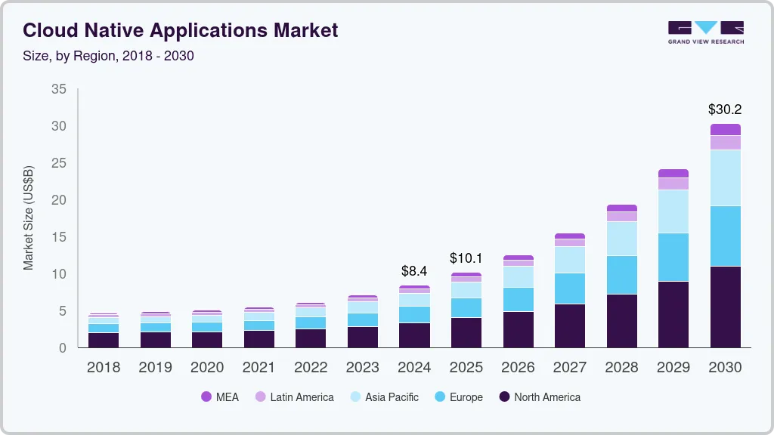Select the Asia Pacific legend label

392,397
